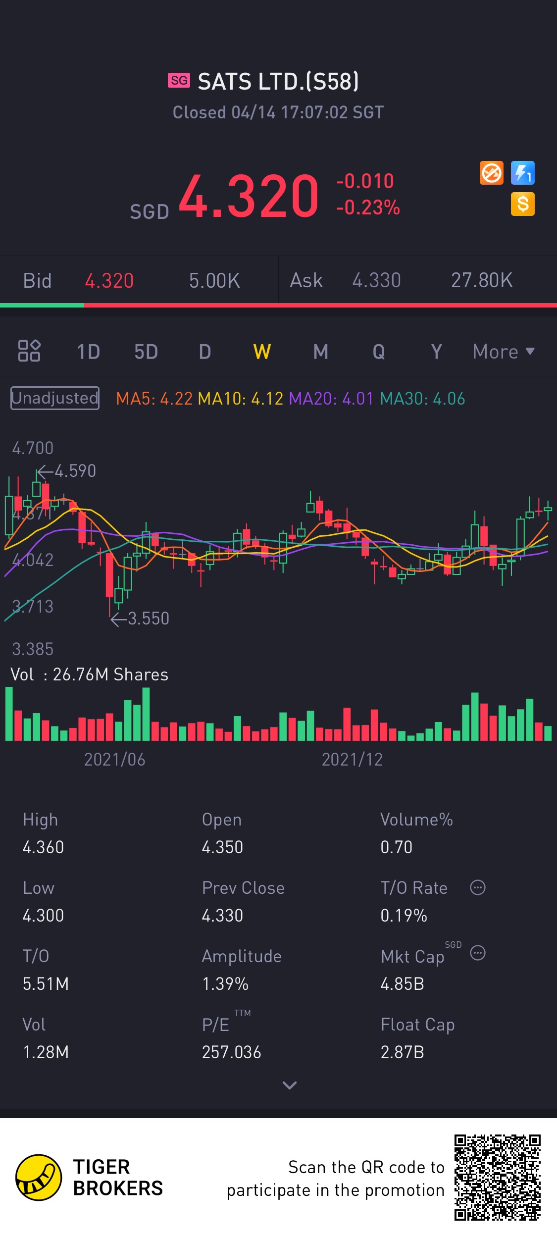Open the More timeframes dropdown

pos(504,352)
